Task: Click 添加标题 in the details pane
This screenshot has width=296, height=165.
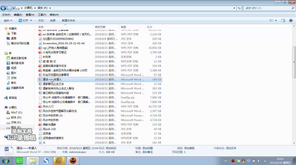Action: tap(147, 148)
